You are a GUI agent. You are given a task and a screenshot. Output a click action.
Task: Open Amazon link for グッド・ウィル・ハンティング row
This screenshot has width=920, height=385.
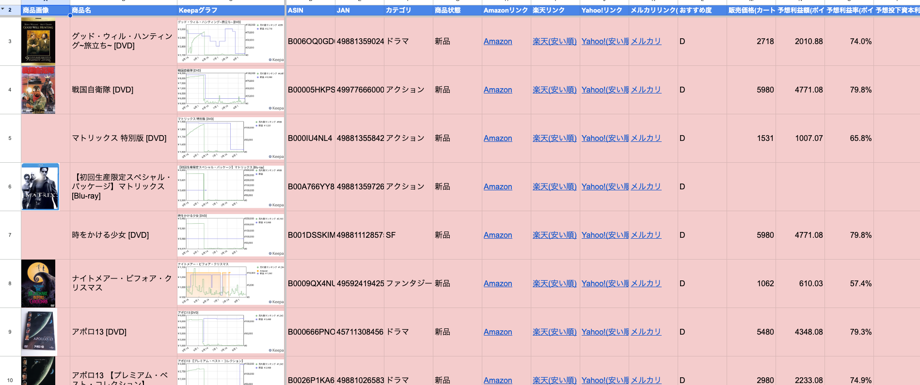pyautogui.click(x=498, y=42)
